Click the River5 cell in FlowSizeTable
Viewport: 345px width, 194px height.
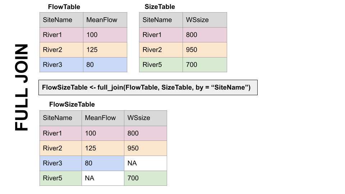[60, 178]
